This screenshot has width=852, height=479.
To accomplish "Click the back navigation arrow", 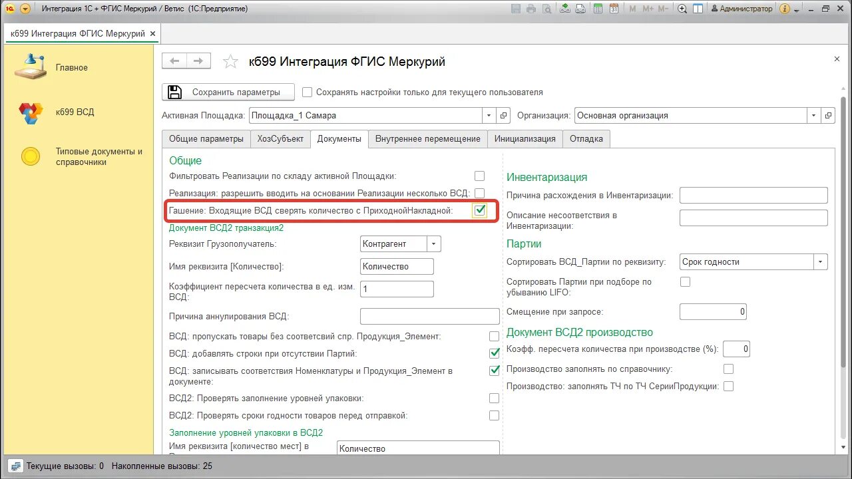I will [x=175, y=61].
